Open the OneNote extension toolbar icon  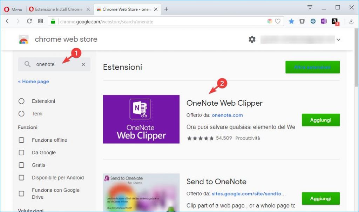324,21
